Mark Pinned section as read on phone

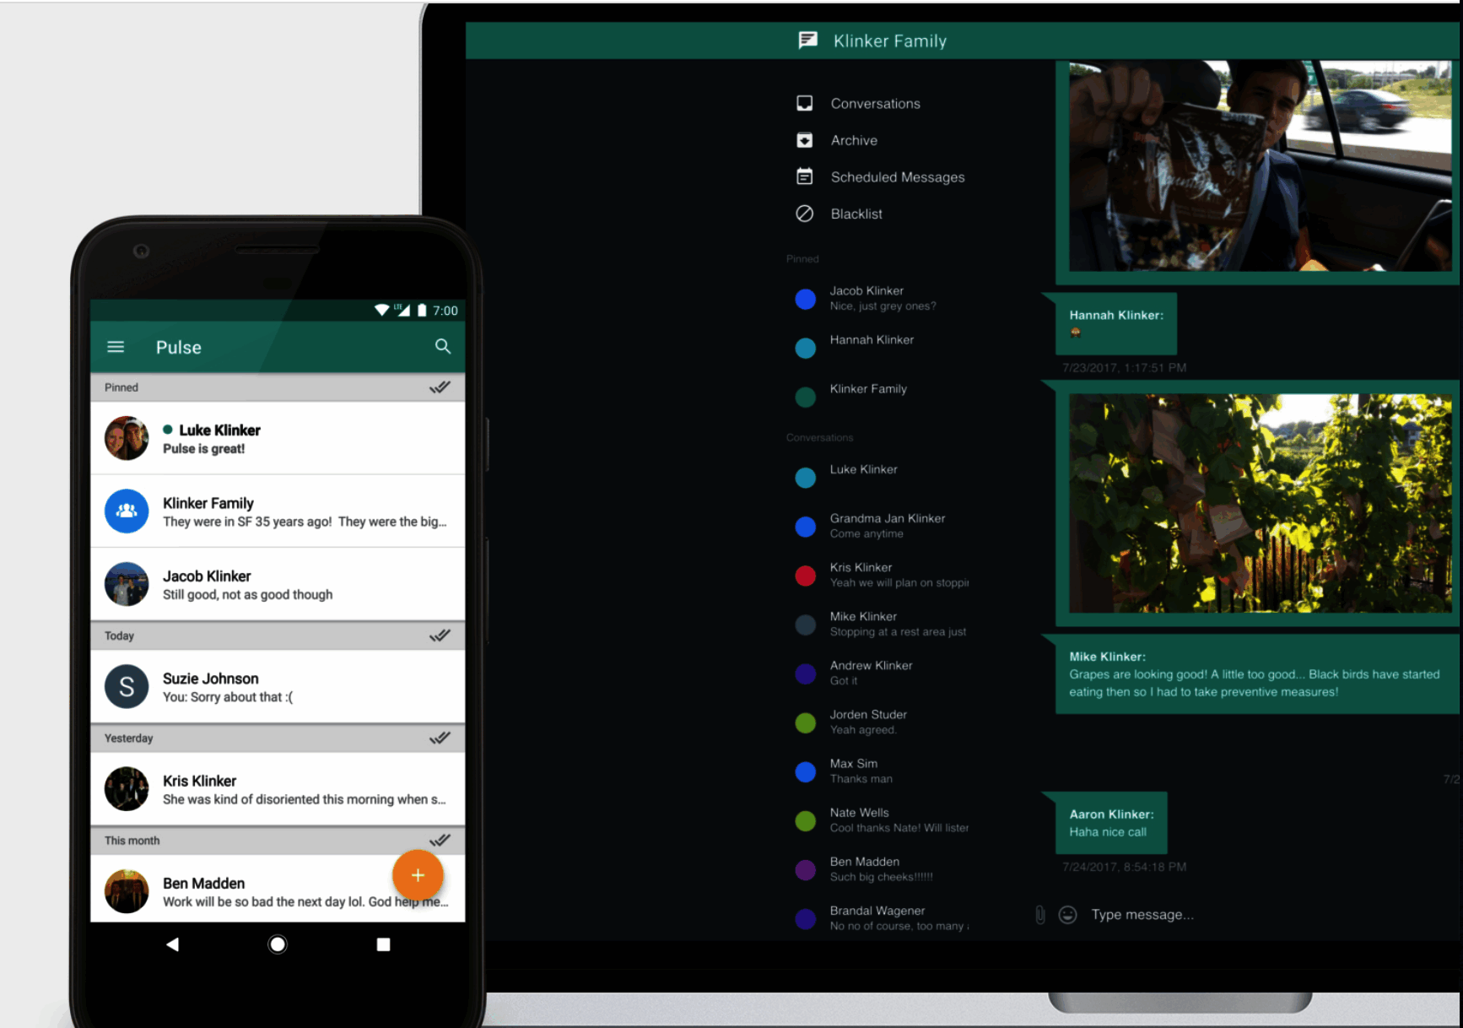440,387
